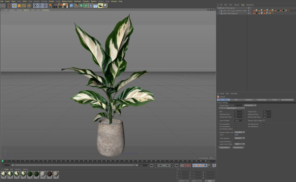296x182 pixels.
Task: Select the Rotate tool
Action: click(24, 5)
